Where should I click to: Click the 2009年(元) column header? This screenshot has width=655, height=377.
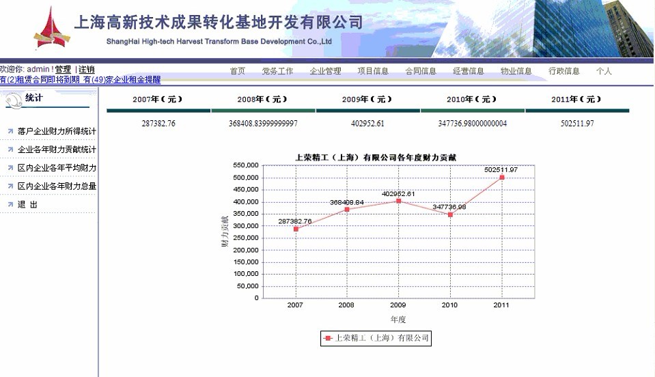(367, 99)
